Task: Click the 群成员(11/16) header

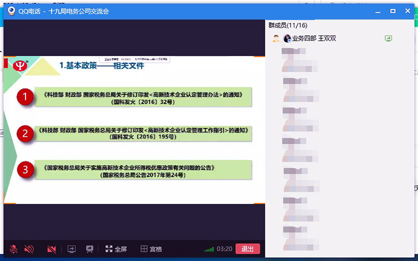Action: (288, 25)
